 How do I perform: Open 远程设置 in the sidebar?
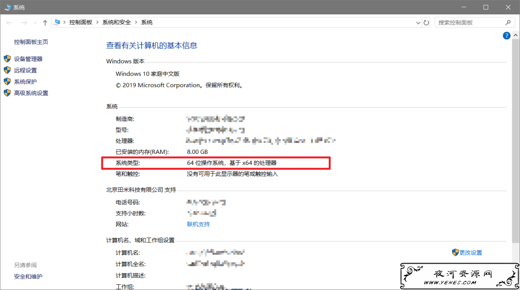pos(25,70)
